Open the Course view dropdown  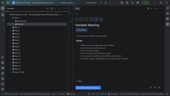(x=11, y=9)
